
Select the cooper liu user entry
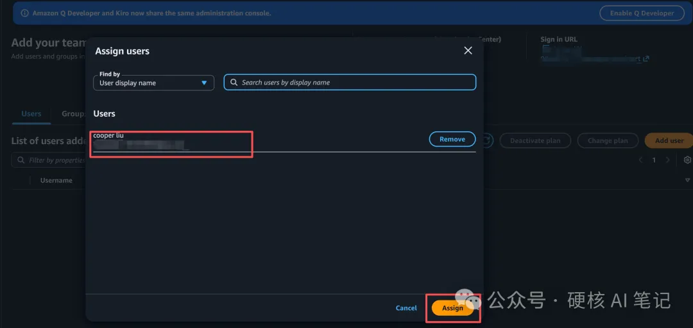171,142
